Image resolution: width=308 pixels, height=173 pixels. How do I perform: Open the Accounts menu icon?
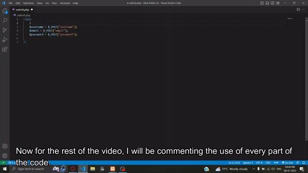pos(5,146)
